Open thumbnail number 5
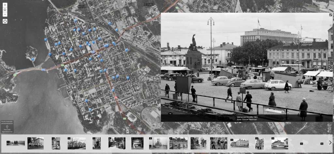This screenshot has height=154, width=334. [x=97, y=143]
